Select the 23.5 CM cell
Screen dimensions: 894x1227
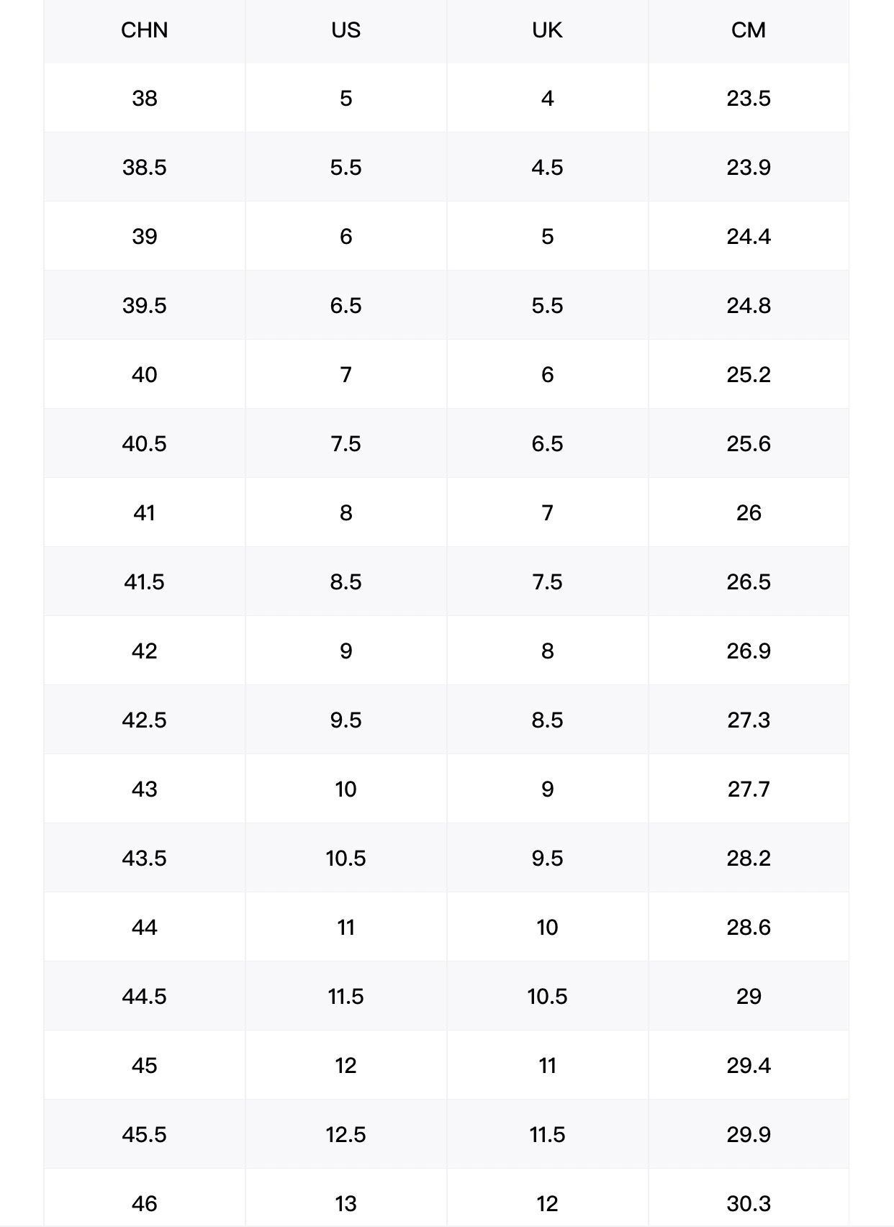point(749,98)
